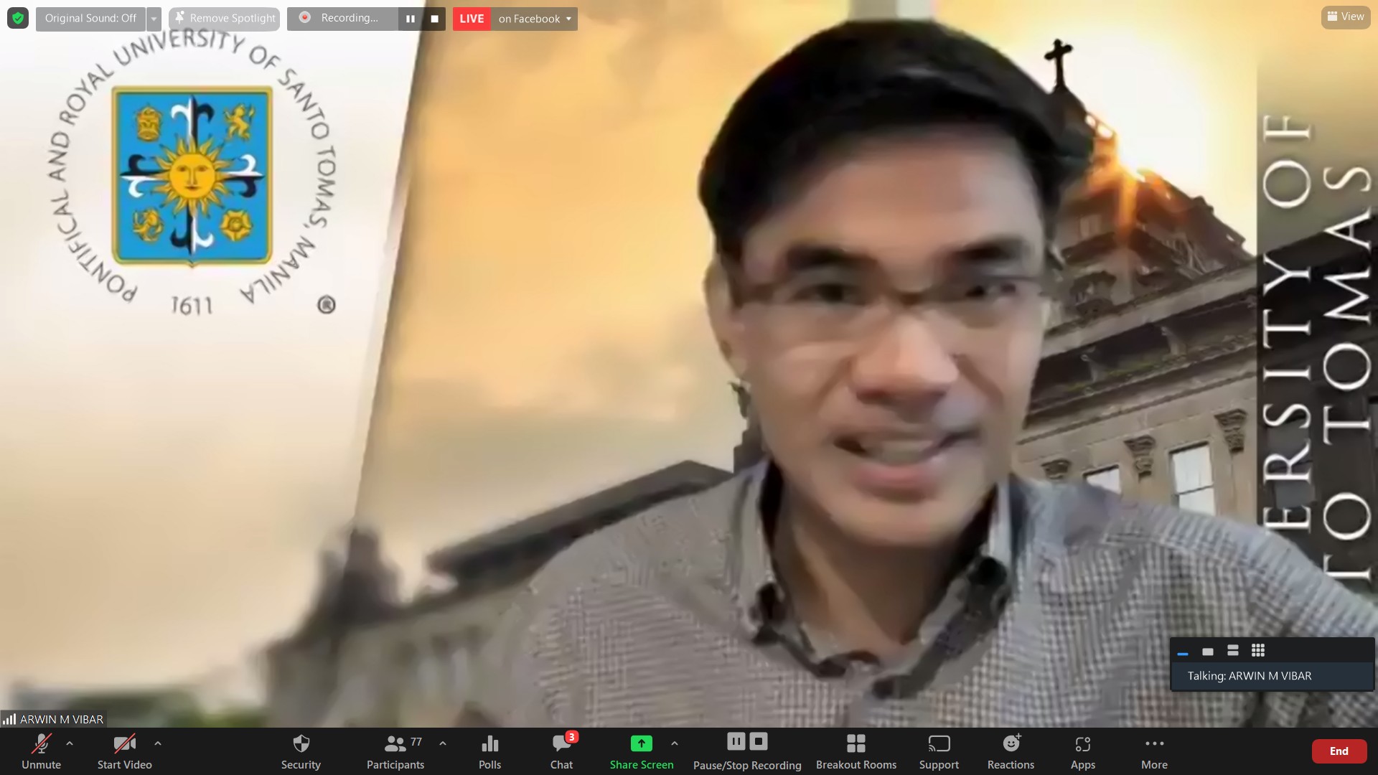The height and width of the screenshot is (775, 1378).
Task: Open the Chat panel
Action: coord(562,751)
